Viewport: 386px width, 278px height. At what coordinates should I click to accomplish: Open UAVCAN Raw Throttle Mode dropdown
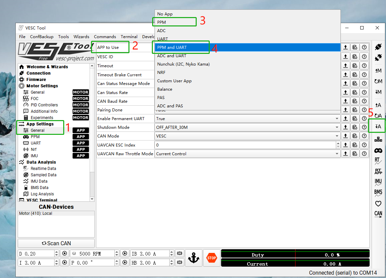[x=248, y=154]
